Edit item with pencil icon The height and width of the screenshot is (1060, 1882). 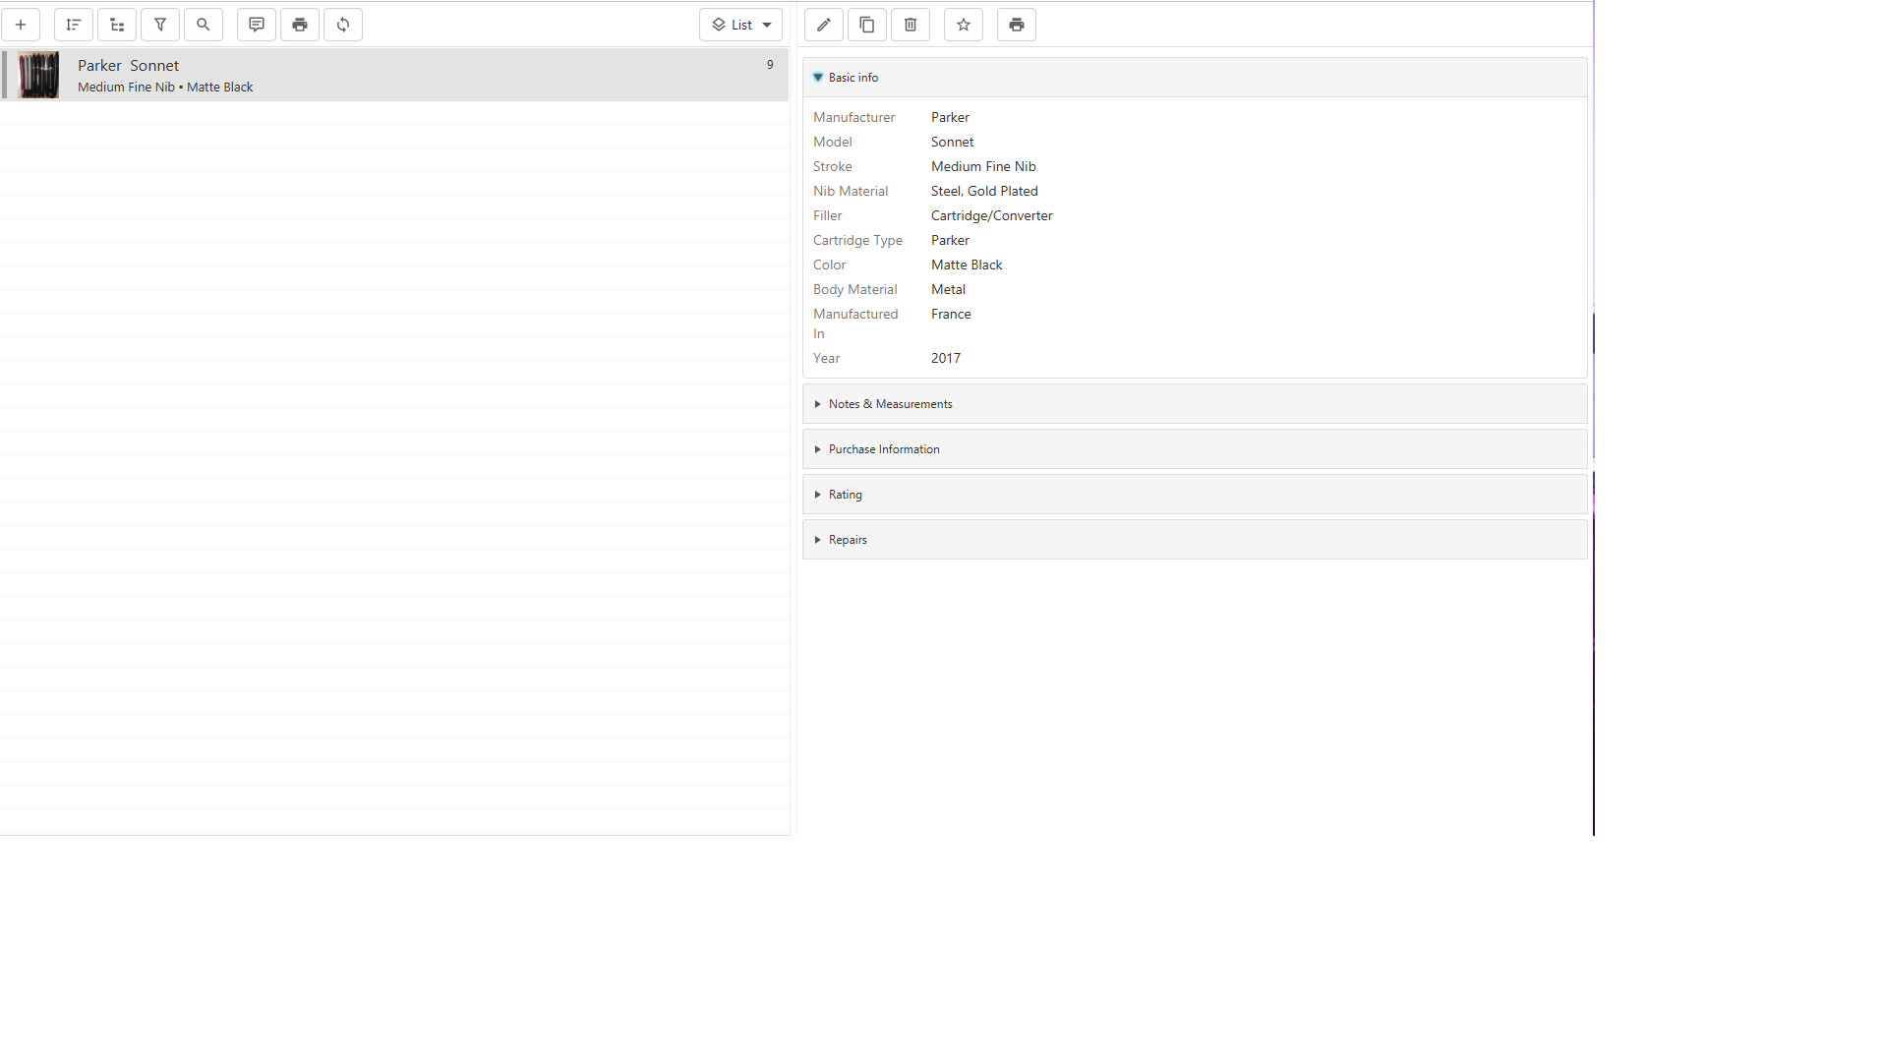(824, 25)
